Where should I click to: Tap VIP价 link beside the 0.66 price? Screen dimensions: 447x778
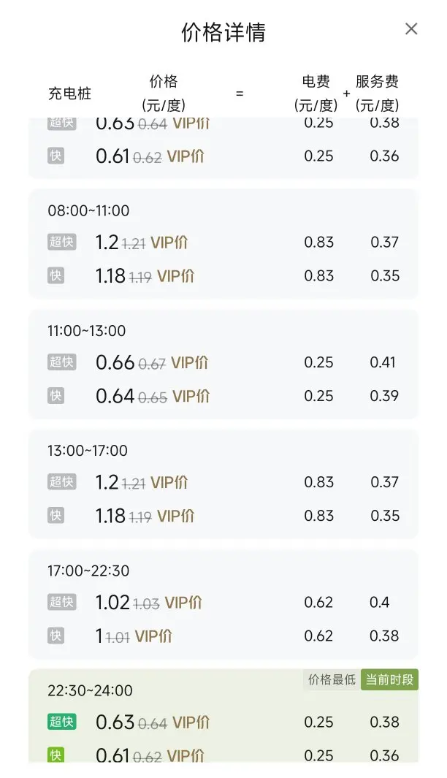coord(190,362)
